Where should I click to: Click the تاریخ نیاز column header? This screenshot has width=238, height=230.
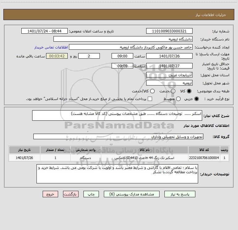[24, 150]
